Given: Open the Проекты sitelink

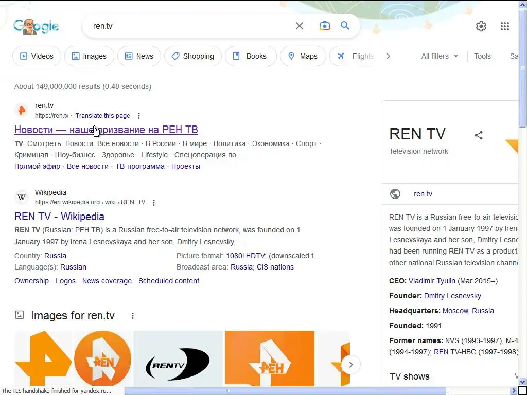Looking at the screenshot, I should pos(185,166).
